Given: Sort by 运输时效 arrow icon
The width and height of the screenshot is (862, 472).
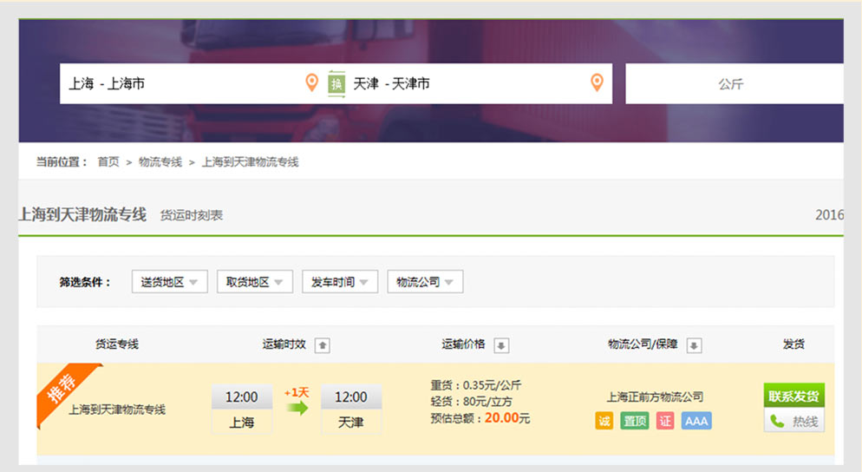Looking at the screenshot, I should coord(322,345).
